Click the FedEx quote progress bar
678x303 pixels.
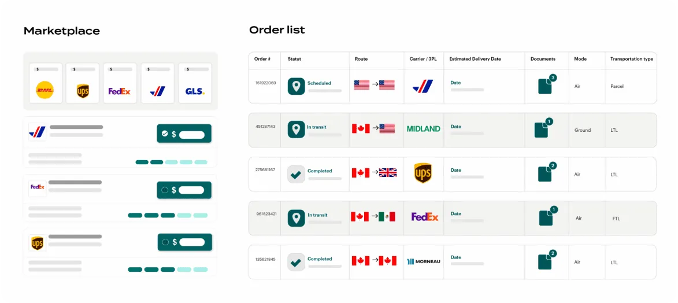click(168, 215)
